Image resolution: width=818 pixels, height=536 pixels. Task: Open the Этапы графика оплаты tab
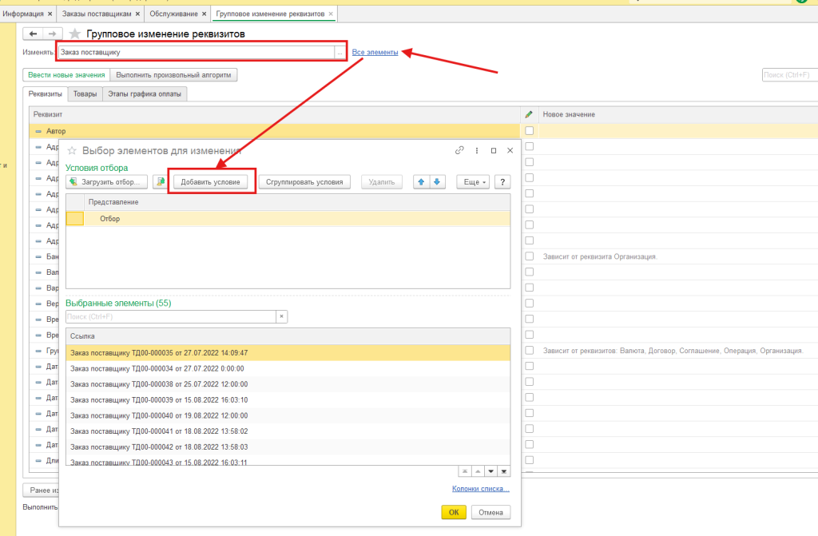click(x=145, y=94)
